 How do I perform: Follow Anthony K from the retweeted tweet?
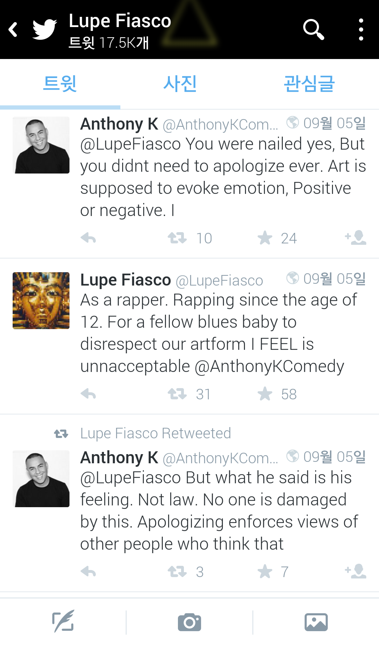[356, 571]
